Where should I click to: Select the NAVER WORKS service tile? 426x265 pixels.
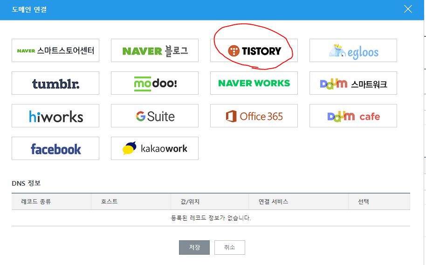click(254, 83)
